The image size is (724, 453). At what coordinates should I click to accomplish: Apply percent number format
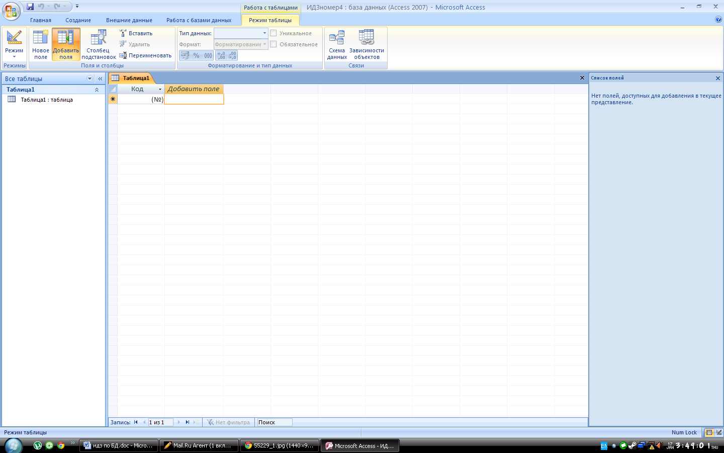coord(197,55)
